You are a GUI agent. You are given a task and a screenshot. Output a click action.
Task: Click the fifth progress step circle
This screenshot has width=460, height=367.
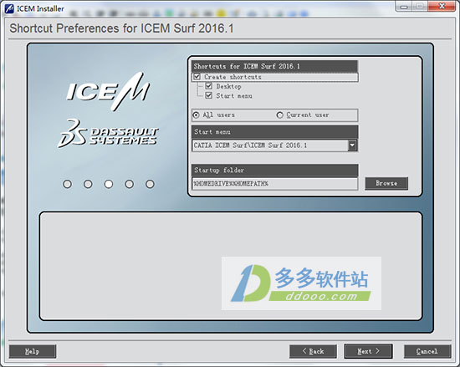150,184
